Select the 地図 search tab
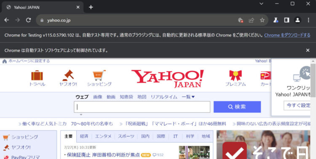 (x=142, y=97)
